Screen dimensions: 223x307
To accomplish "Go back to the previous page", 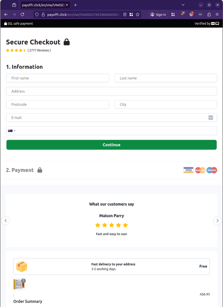I will tap(6, 14).
